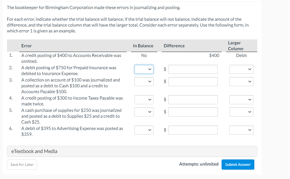Click the error 1 example answer showing No

click(x=144, y=55)
